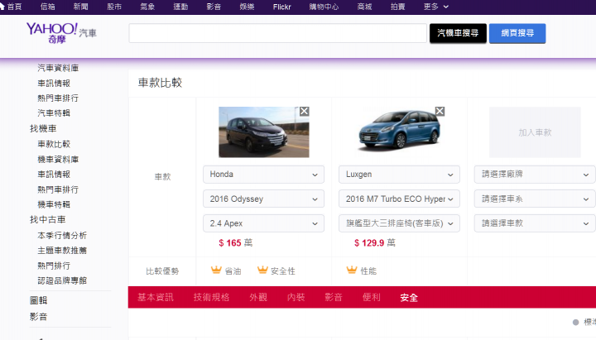Click the 汽機車搜尋 button
The width and height of the screenshot is (596, 340).
pyautogui.click(x=458, y=33)
